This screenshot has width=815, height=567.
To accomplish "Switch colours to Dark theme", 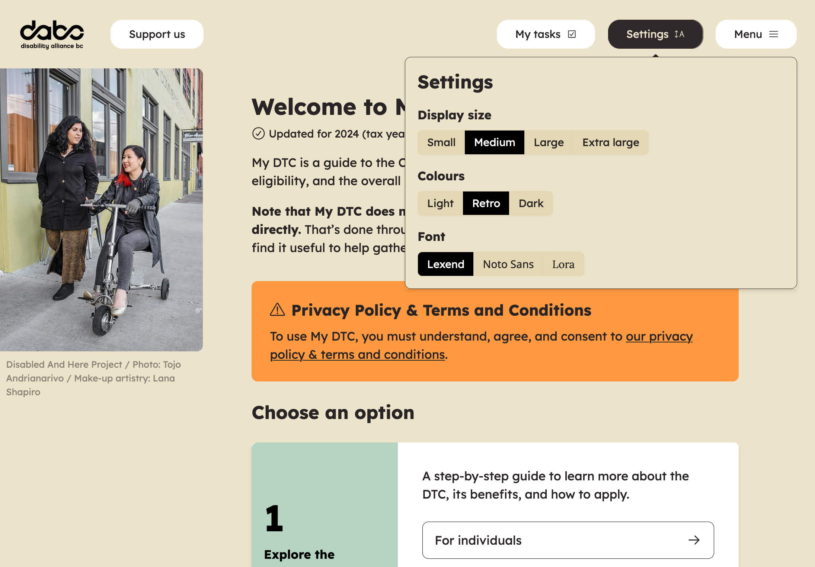I will (x=531, y=203).
